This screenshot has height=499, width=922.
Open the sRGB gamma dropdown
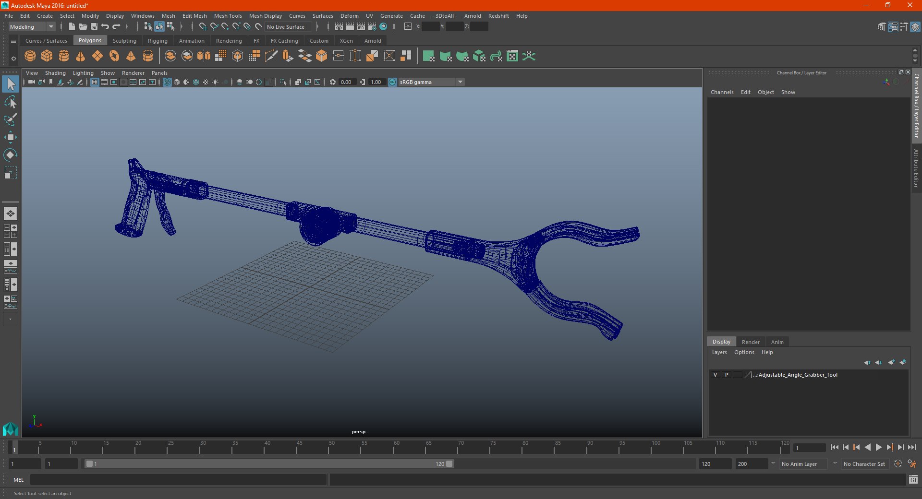point(431,82)
